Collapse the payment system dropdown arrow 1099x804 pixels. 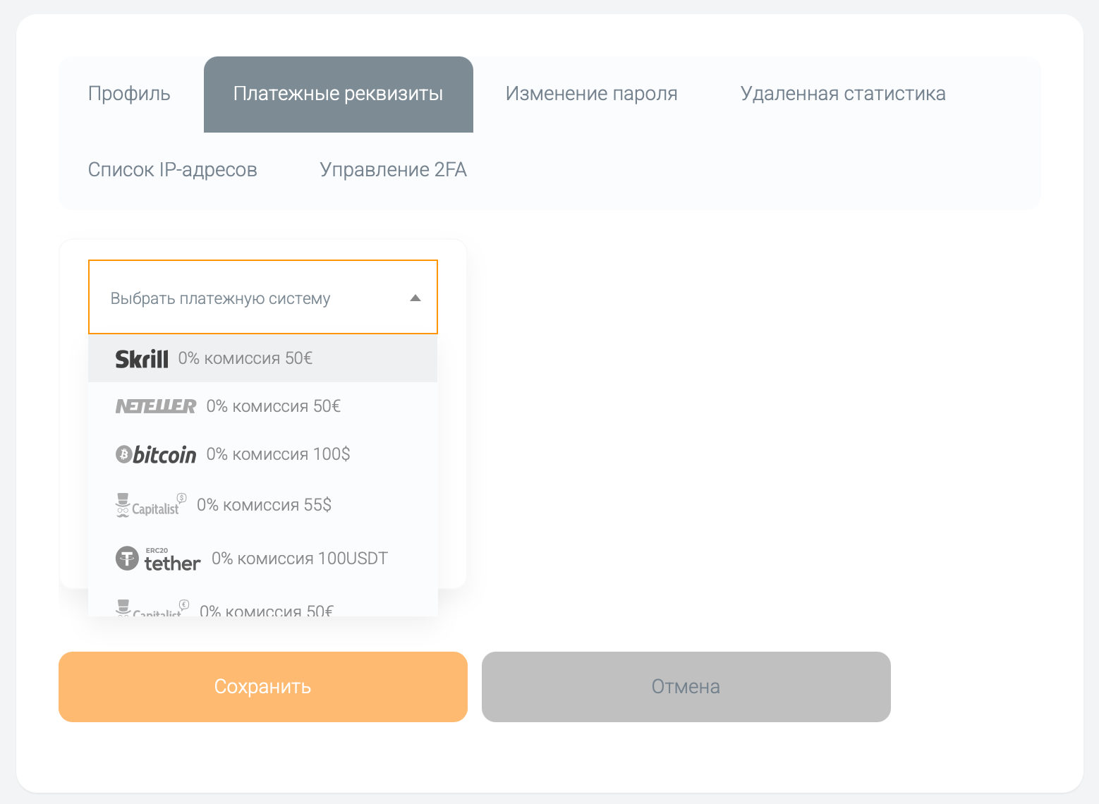[x=415, y=297]
